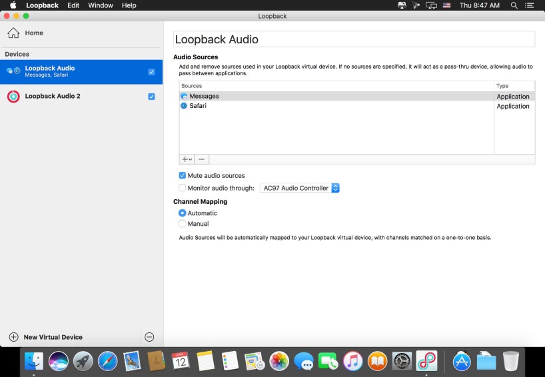The height and width of the screenshot is (377, 545).
Task: Click the Loopback Audio 2 device icon
Action: point(13,97)
